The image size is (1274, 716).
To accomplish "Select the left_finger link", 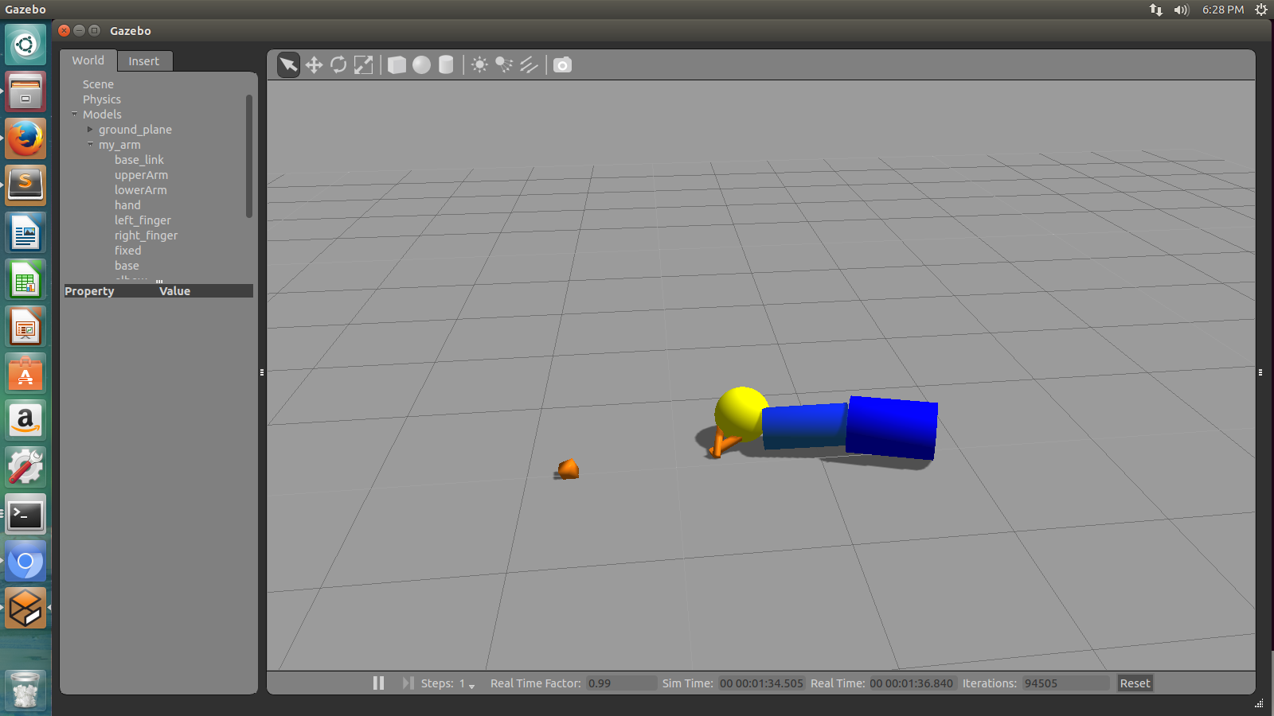I will coord(143,220).
